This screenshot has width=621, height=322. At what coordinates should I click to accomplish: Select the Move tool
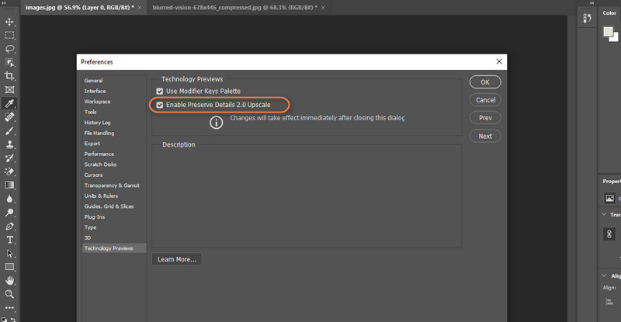pyautogui.click(x=9, y=22)
